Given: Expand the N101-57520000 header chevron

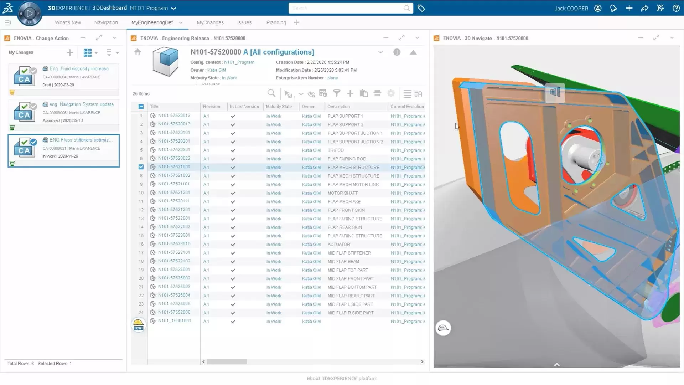Looking at the screenshot, I should (380, 52).
